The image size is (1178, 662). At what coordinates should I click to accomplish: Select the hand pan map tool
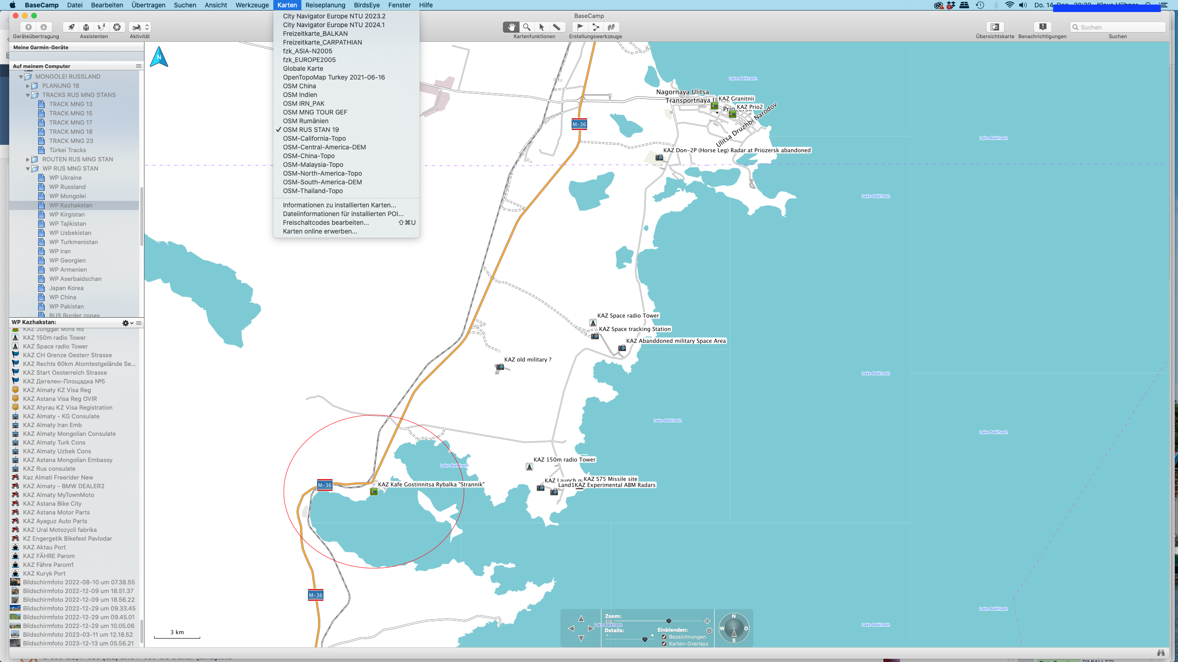[x=511, y=27]
